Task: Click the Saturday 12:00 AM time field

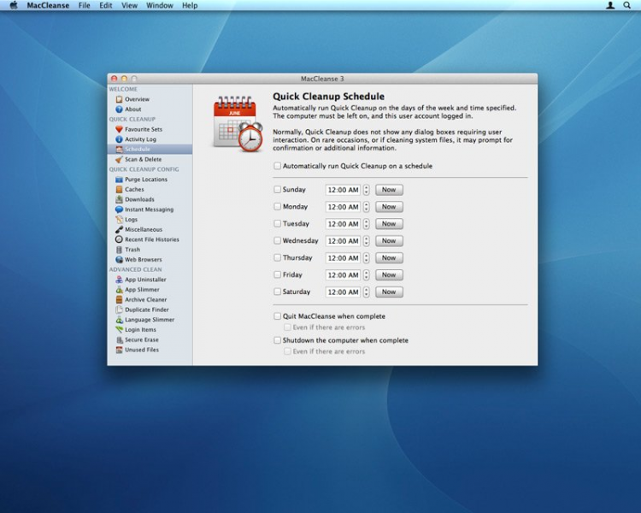Action: pyautogui.click(x=343, y=292)
